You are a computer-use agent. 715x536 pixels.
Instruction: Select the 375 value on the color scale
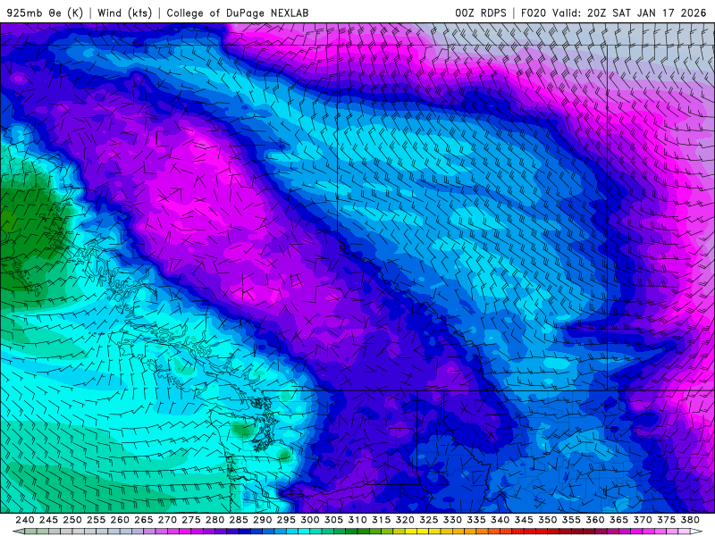click(x=666, y=520)
